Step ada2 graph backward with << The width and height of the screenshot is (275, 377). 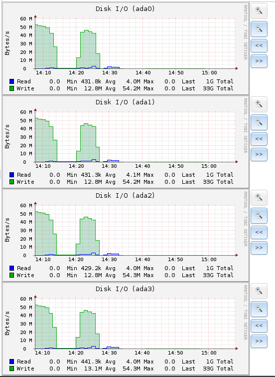pos(259,232)
